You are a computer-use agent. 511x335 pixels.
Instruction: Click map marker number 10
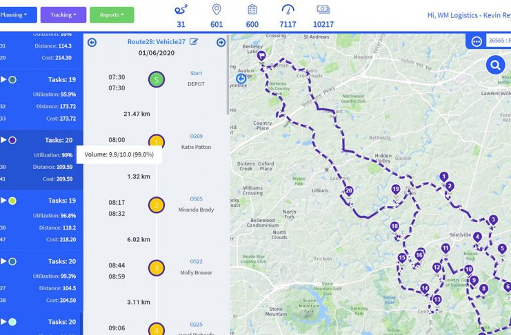tap(469, 270)
